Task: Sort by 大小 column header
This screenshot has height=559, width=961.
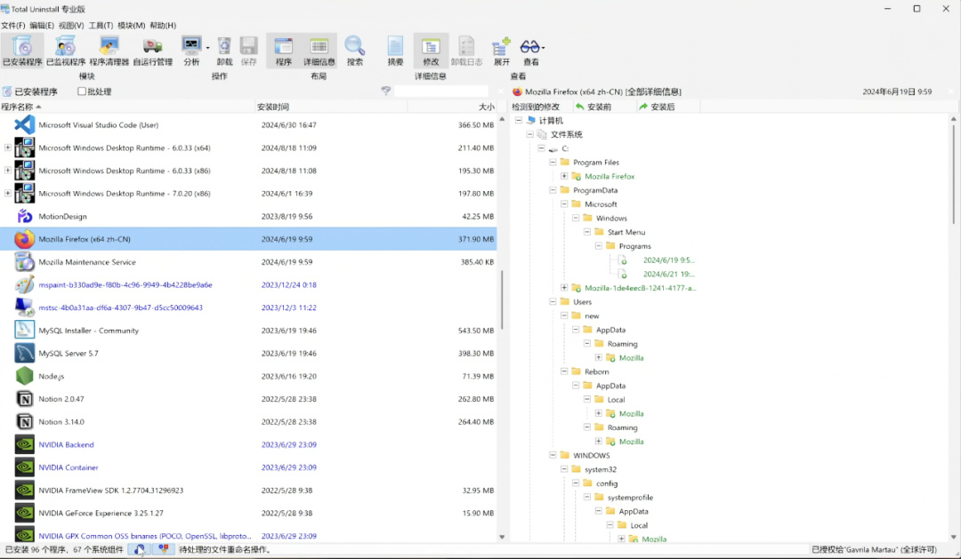Action: click(452, 107)
